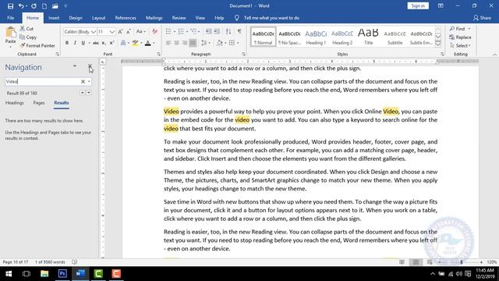Toggle superscript
499x281 pixels.
coord(111,43)
